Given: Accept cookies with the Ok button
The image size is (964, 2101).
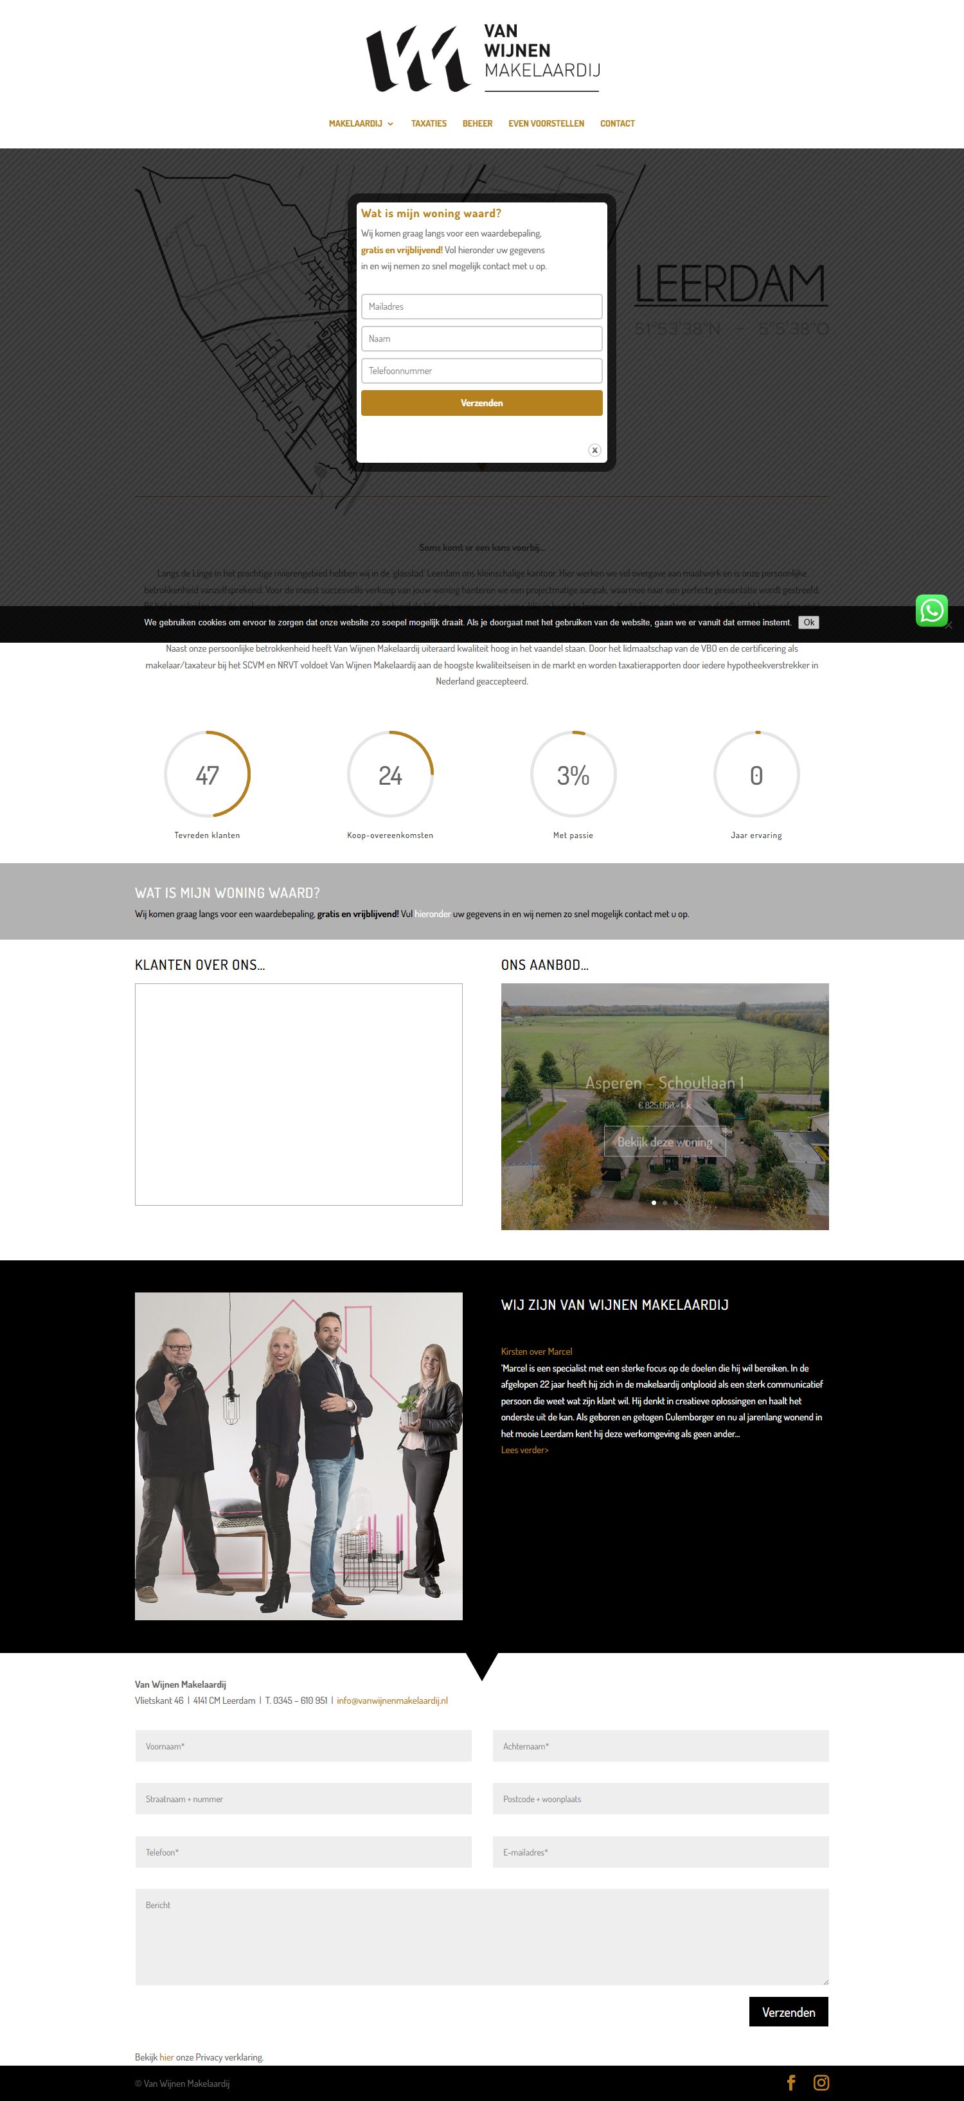Looking at the screenshot, I should 808,622.
